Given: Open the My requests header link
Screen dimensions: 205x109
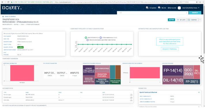Looking at the screenshot, I should 172,8.
